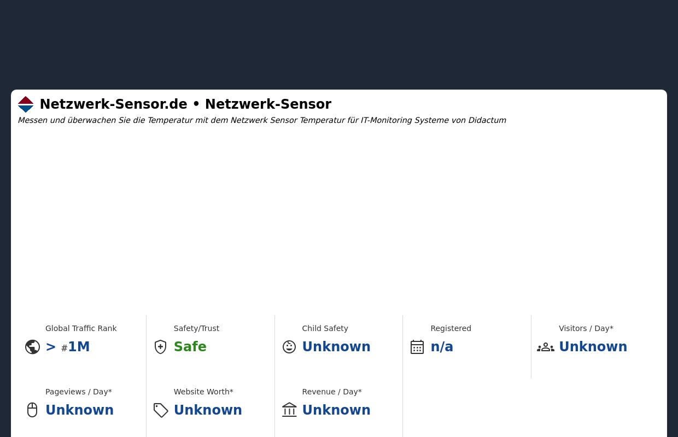Click the Website Worth price-tag icon

point(160,410)
